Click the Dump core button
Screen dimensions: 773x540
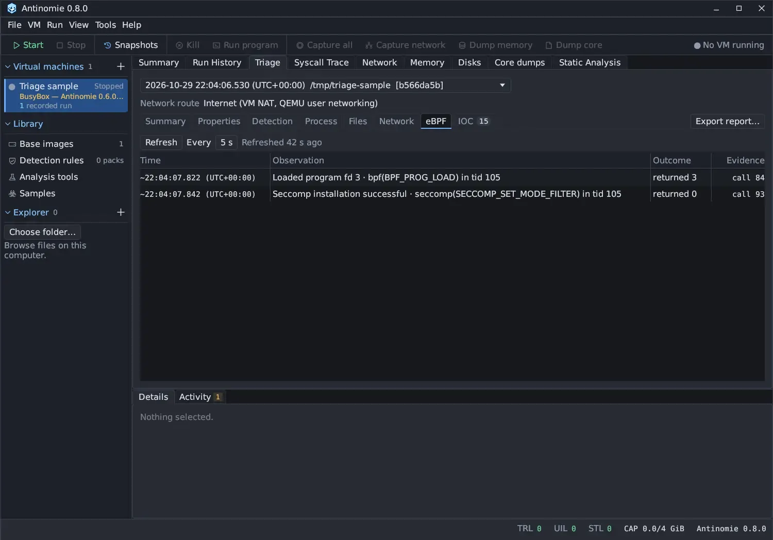point(574,45)
